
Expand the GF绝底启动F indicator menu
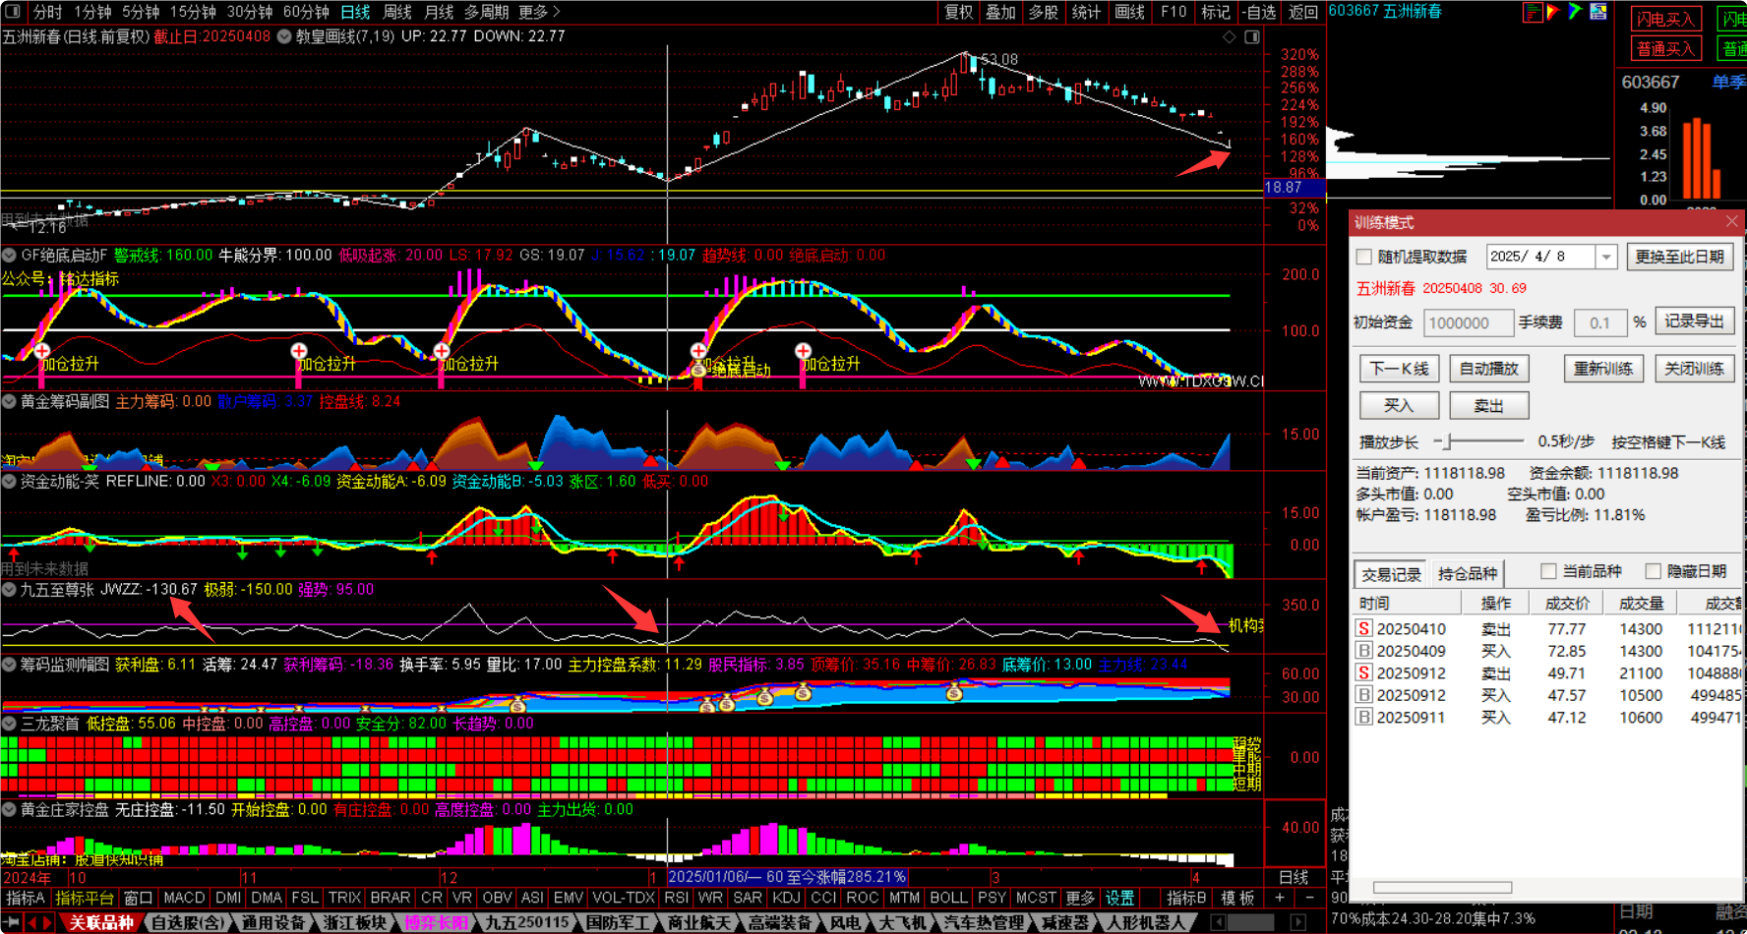9,255
